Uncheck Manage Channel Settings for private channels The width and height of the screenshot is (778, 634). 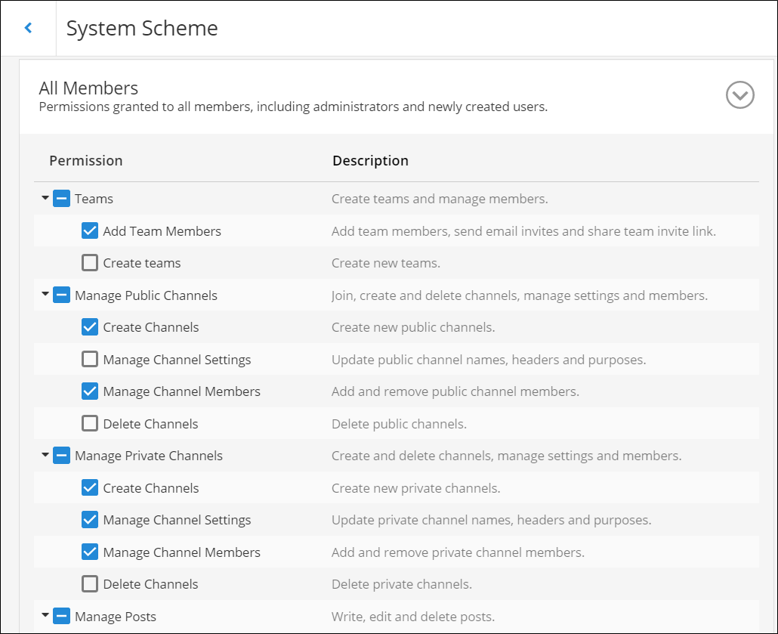(x=90, y=520)
